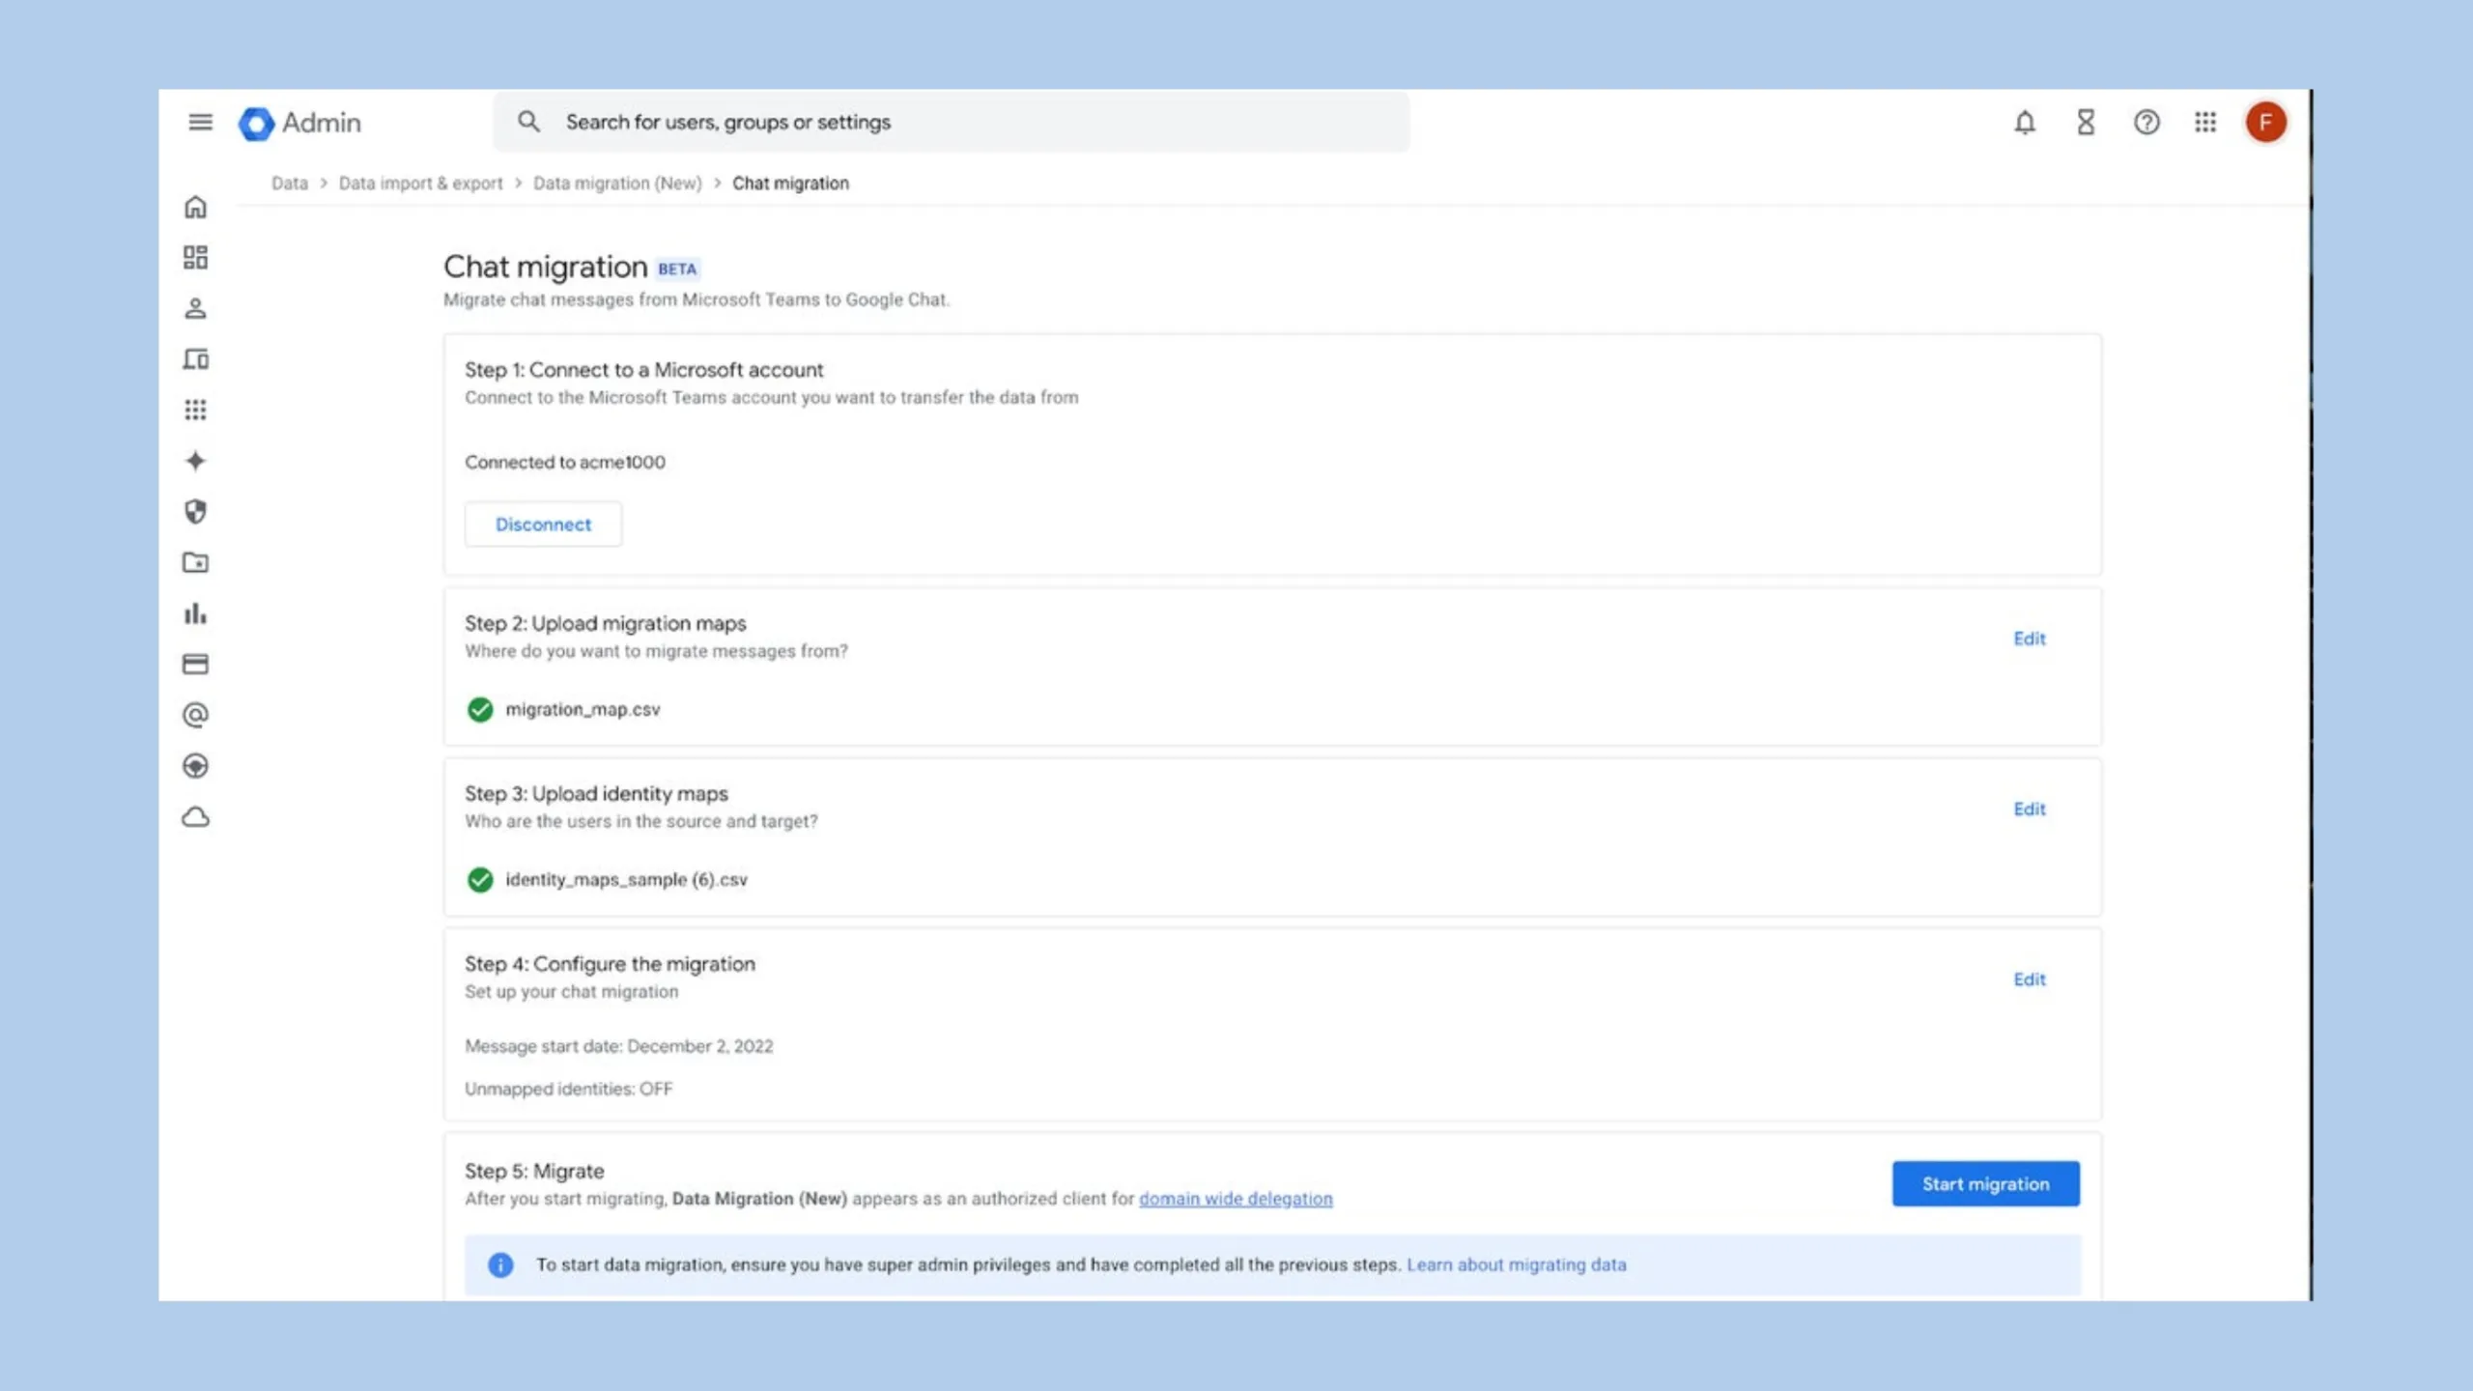The width and height of the screenshot is (2473, 1391).
Task: Focus the search users, groups field
Action: click(x=952, y=123)
